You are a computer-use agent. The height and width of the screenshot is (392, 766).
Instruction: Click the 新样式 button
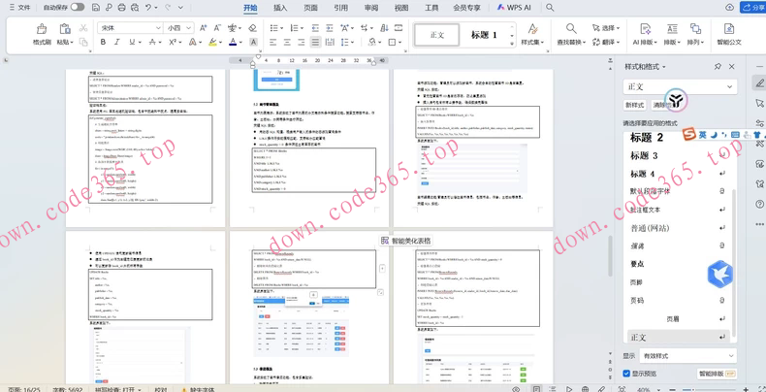[634, 105]
